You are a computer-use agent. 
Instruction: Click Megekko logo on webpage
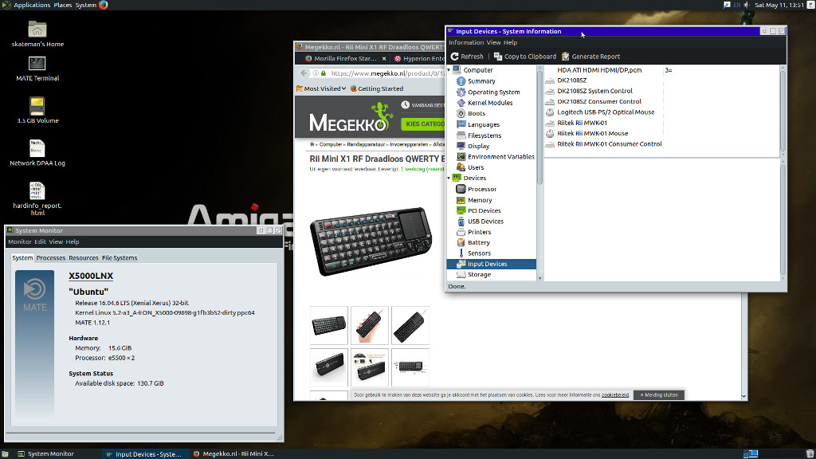(351, 118)
